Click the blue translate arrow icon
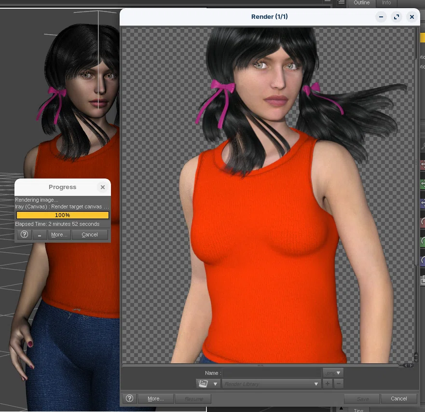The height and width of the screenshot is (412, 425). pos(423,204)
